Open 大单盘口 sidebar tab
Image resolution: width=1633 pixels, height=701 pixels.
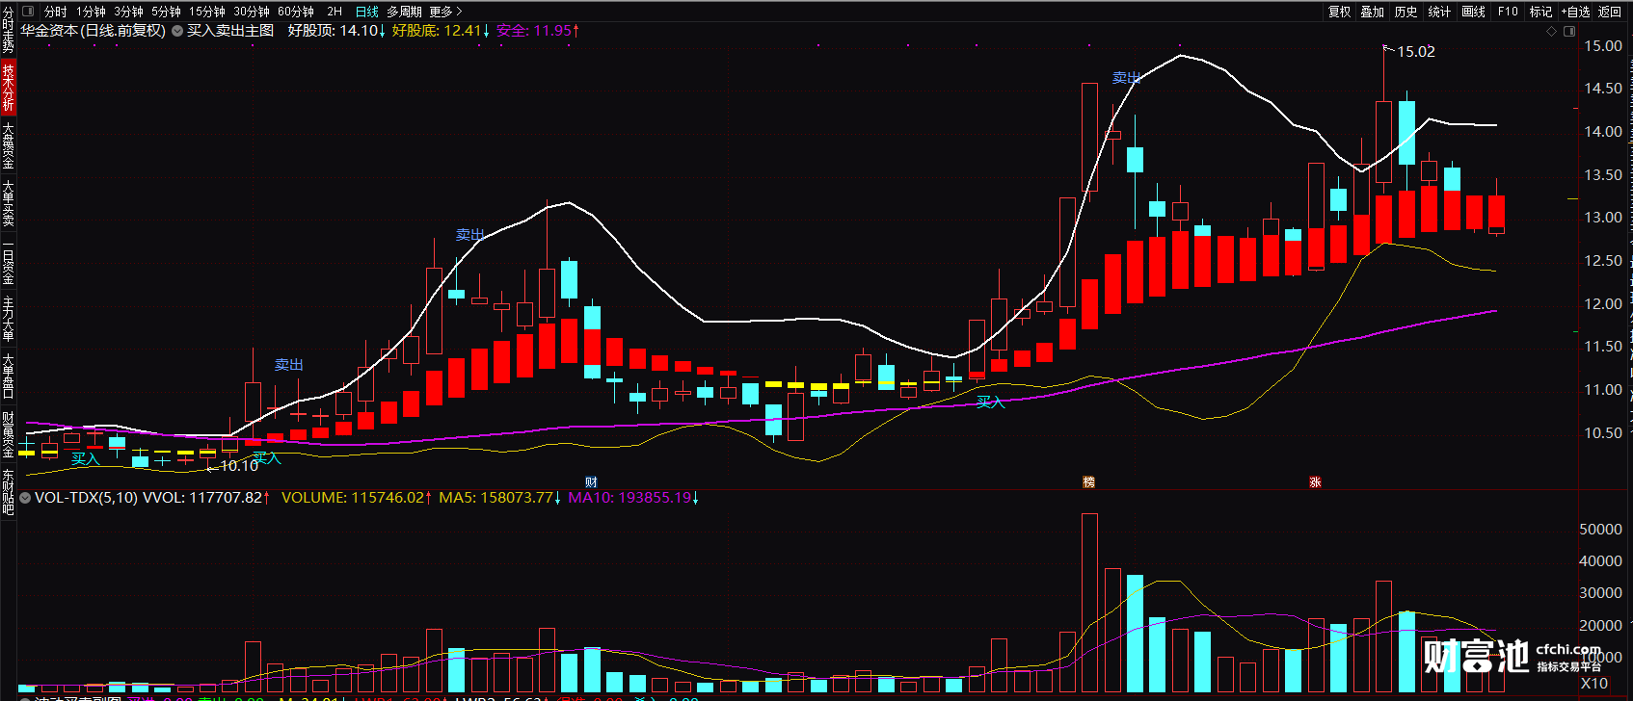coord(8,376)
